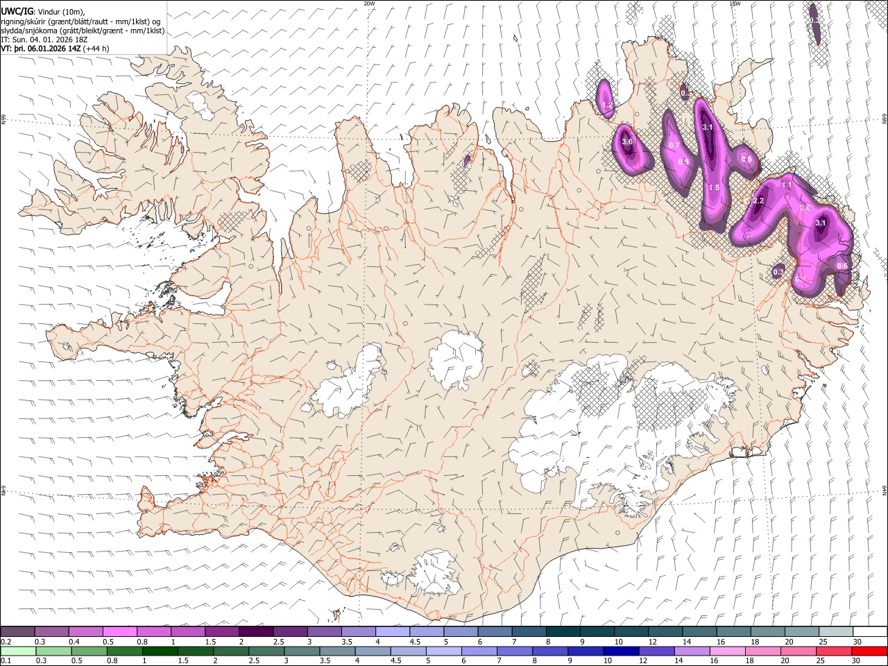This screenshot has height=666, width=888.
Task: Click the upper legend label '18'
Action: (x=754, y=642)
